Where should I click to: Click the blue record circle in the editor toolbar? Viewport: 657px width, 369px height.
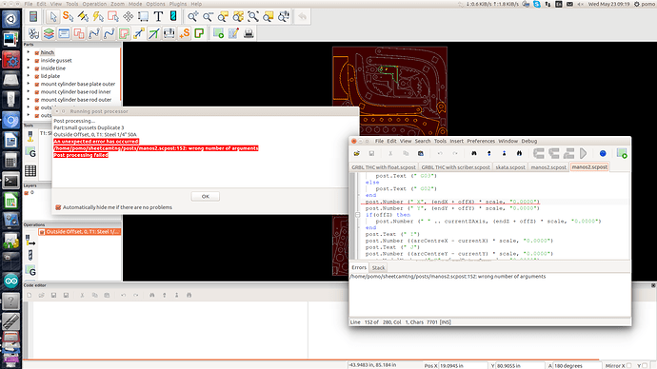[x=603, y=153]
